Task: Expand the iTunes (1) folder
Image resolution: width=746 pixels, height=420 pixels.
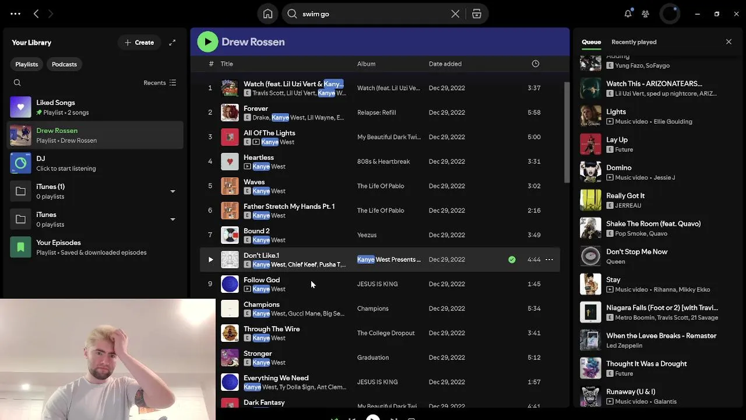Action: (x=173, y=191)
